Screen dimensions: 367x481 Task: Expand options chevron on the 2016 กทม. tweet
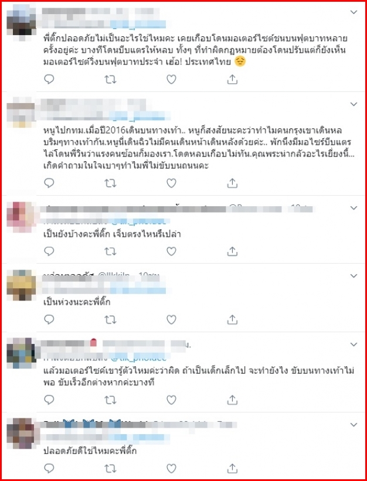tap(354, 104)
